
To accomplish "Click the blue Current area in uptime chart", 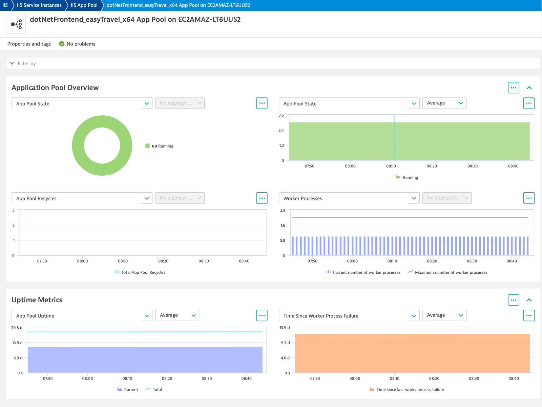I will coord(145,360).
